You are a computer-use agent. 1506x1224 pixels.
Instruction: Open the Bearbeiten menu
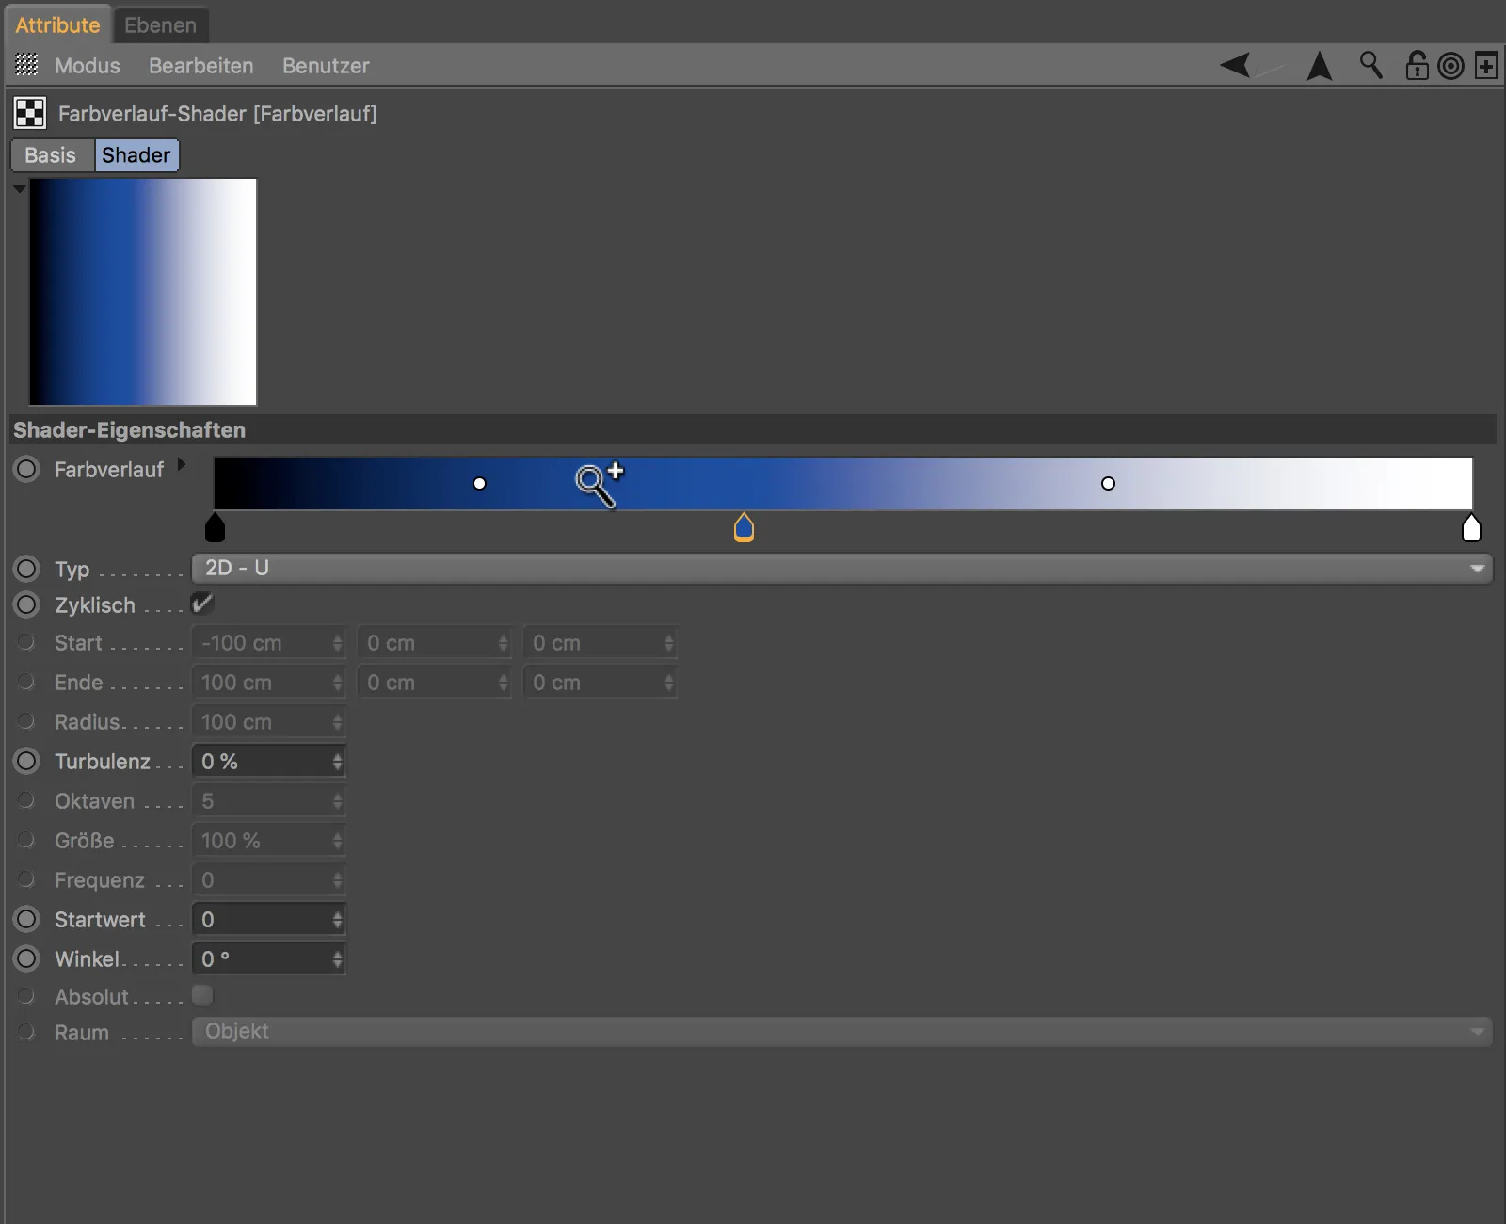click(200, 66)
